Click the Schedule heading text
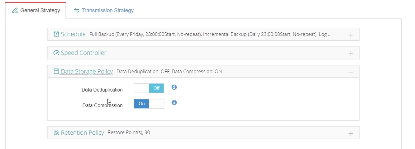The width and height of the screenshot is (415, 149). click(x=73, y=34)
